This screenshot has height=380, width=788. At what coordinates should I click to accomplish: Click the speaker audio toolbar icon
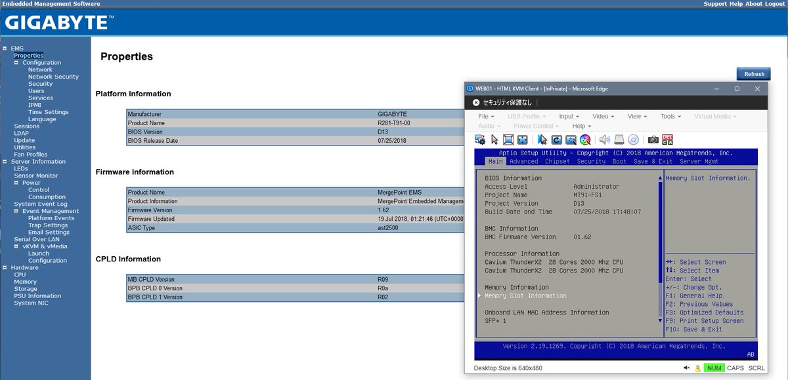(605, 140)
